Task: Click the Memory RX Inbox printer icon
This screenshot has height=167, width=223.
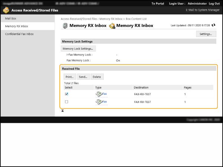Action: [65, 26]
